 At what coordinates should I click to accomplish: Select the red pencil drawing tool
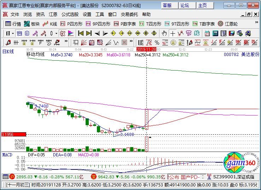click(8, 43)
